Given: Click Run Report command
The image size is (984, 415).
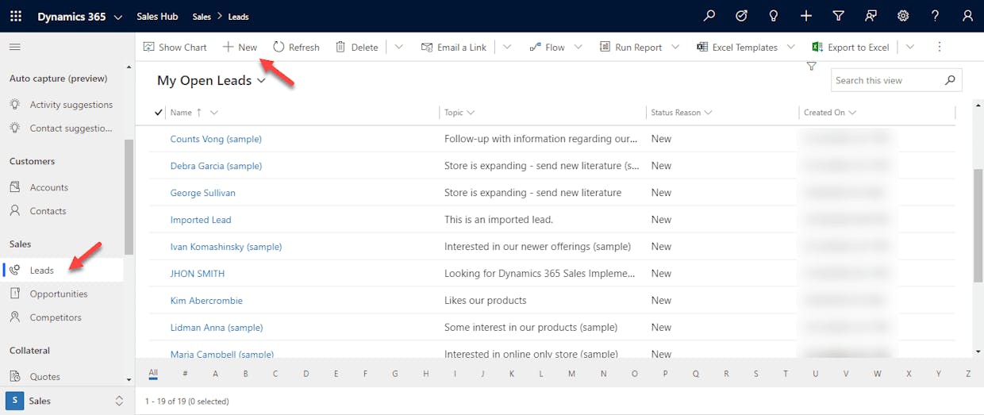Looking at the screenshot, I should coord(631,47).
